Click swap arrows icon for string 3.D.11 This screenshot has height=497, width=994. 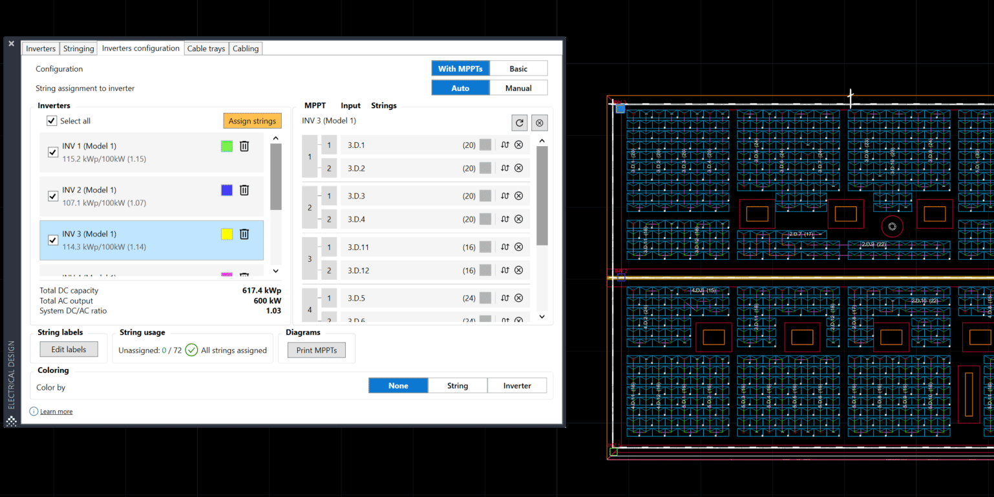click(x=505, y=246)
